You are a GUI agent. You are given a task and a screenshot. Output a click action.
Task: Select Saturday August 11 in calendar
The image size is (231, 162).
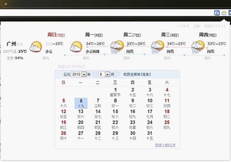pos(167,103)
